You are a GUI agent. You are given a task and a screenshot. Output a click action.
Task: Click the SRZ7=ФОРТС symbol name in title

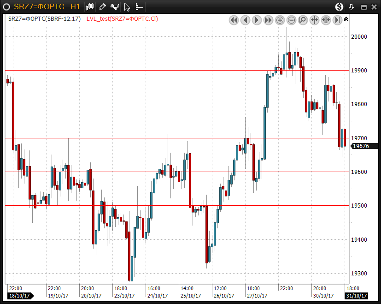click(39, 6)
